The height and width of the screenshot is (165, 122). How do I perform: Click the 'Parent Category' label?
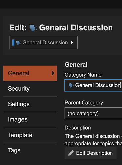coord(84,103)
